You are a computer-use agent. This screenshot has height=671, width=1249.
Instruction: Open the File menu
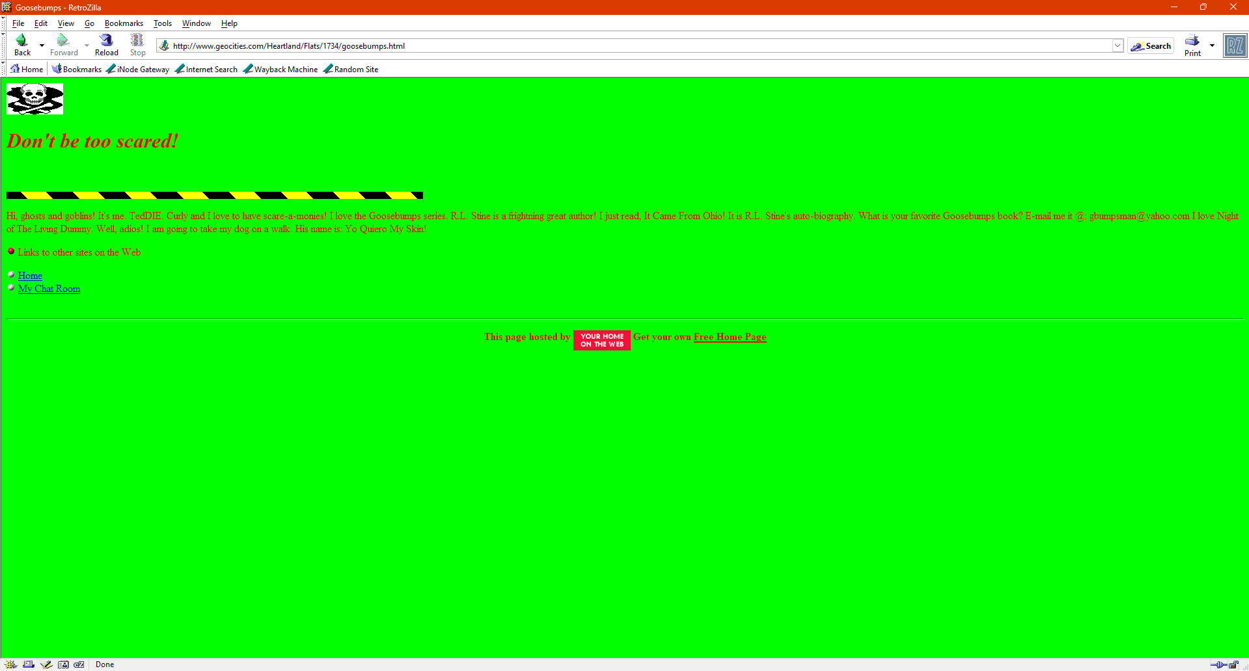[18, 23]
